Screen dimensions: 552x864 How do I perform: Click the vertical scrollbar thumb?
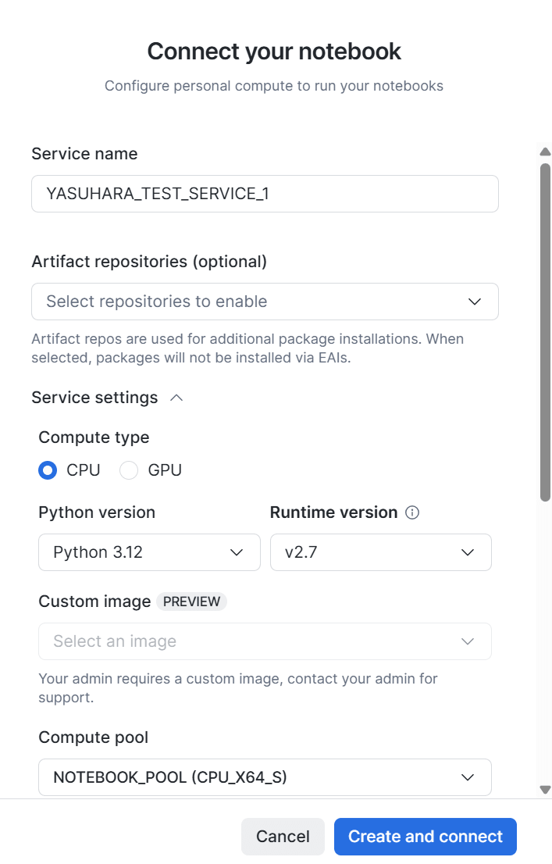click(x=546, y=332)
